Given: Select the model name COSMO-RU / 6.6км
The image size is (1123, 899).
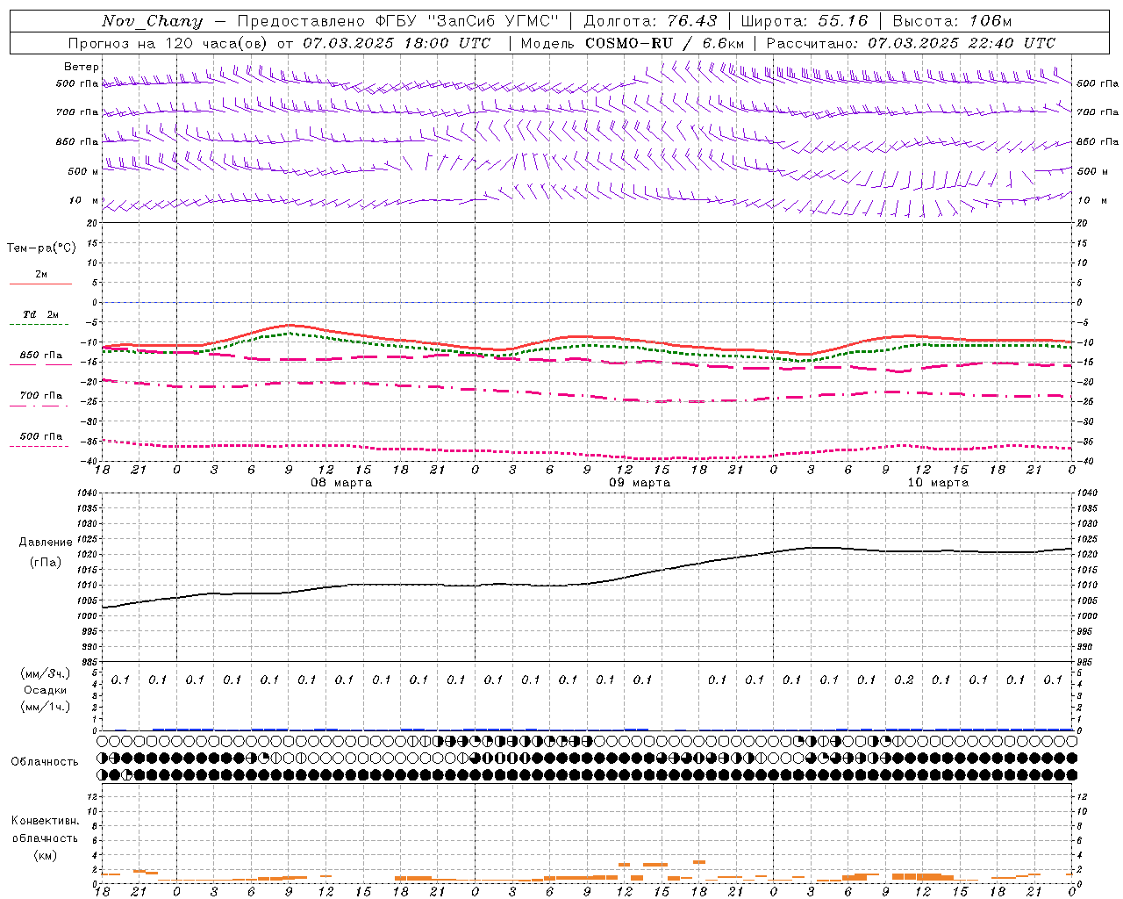Looking at the screenshot, I should click(665, 43).
